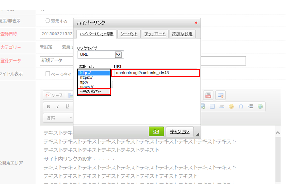Confirm the hyperlink with the OK button

tap(156, 131)
